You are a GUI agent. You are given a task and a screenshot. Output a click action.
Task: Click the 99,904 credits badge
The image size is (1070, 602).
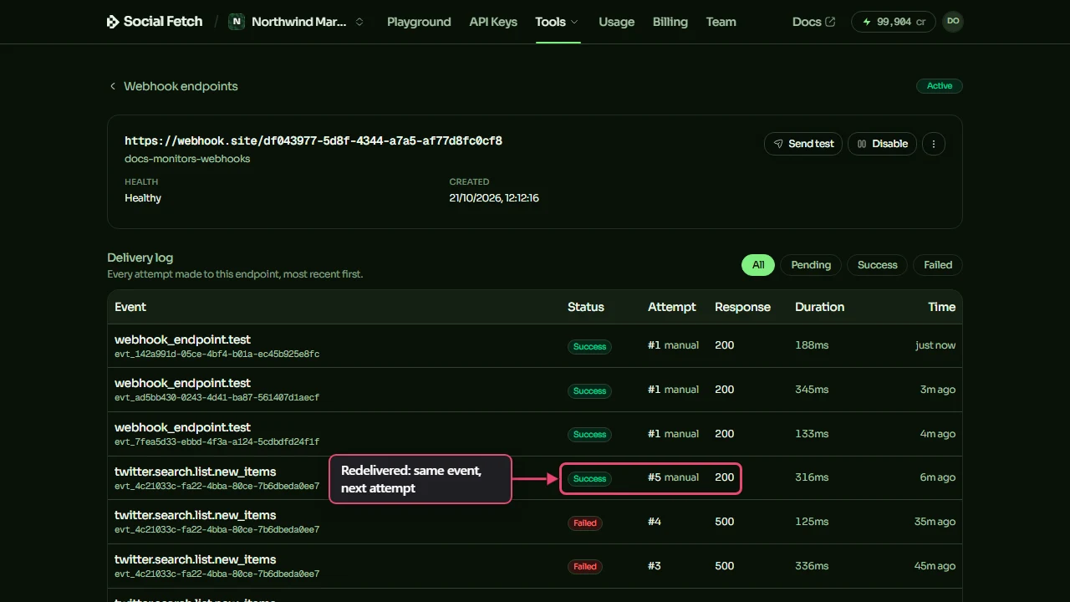pos(894,22)
